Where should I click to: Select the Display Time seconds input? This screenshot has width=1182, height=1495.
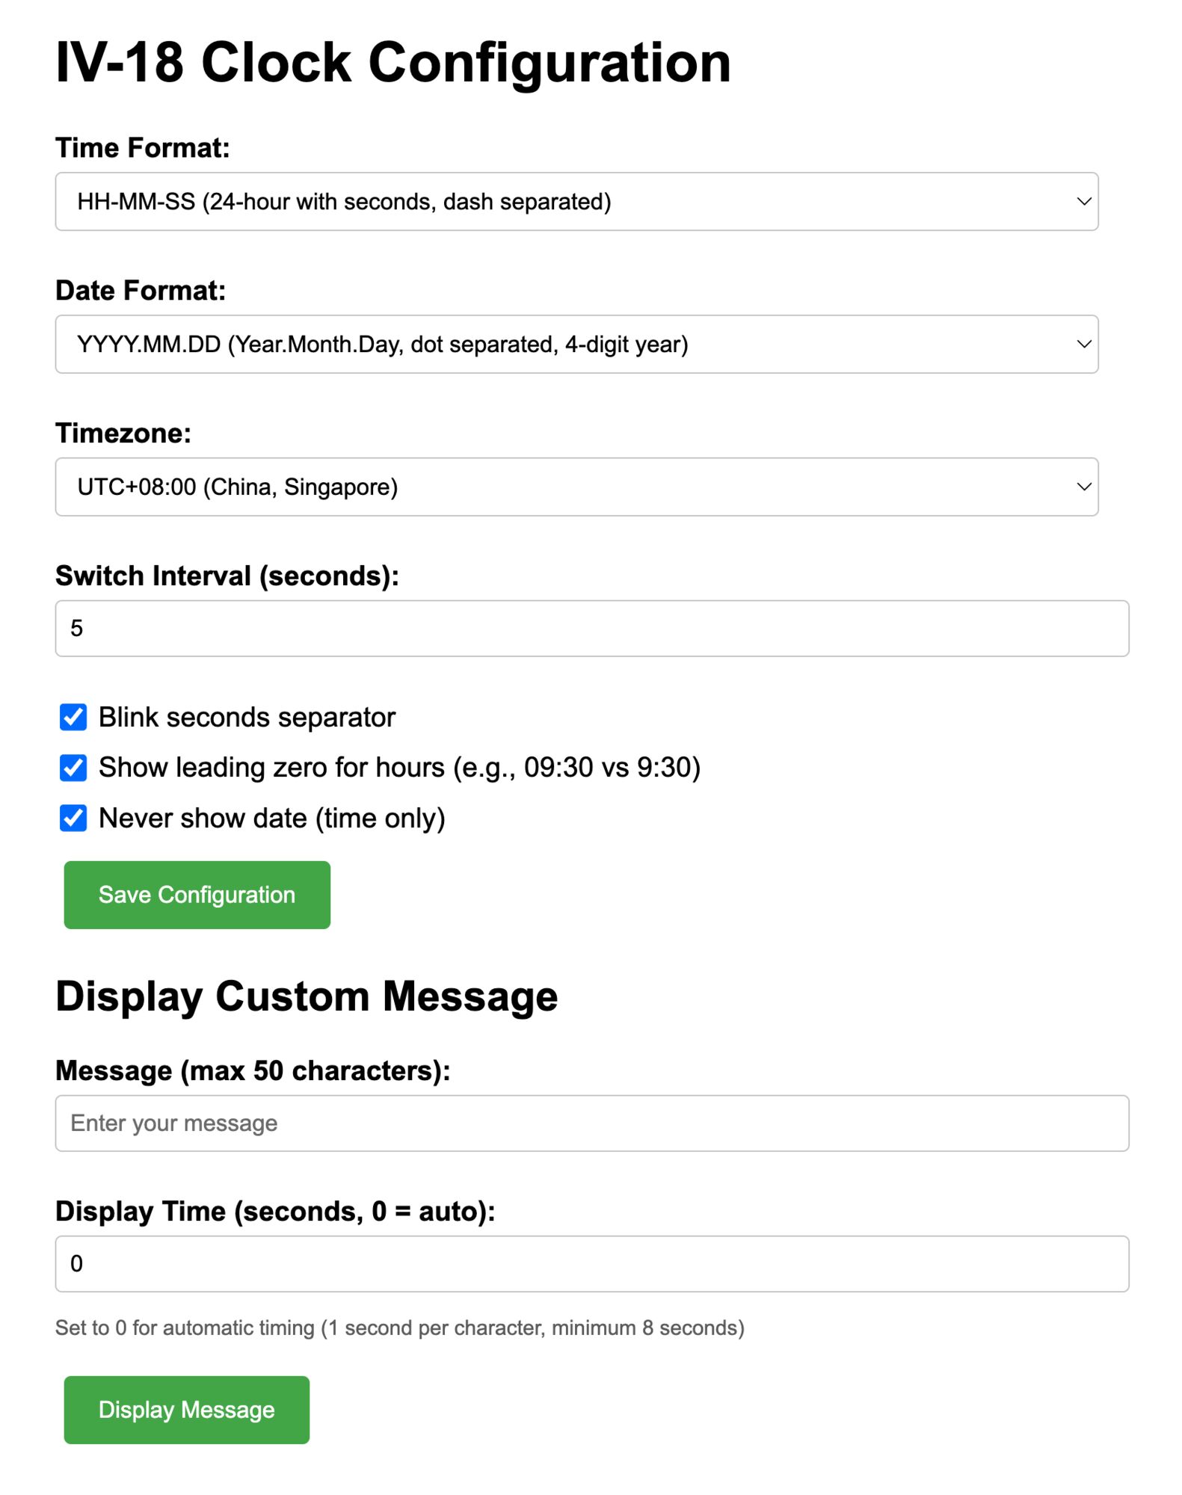[591, 1264]
